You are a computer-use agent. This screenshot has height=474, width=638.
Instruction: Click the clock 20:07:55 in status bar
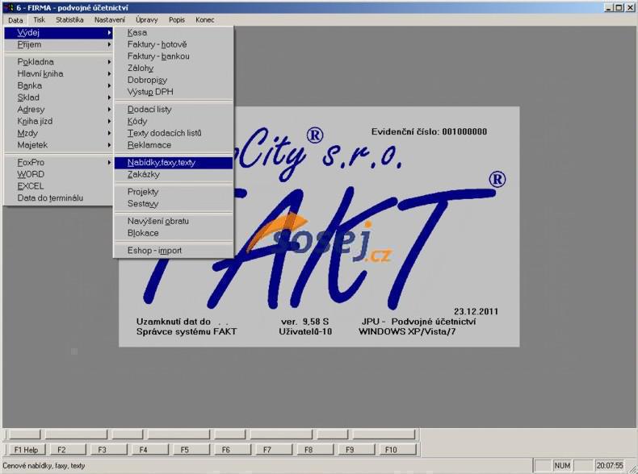coord(610,465)
